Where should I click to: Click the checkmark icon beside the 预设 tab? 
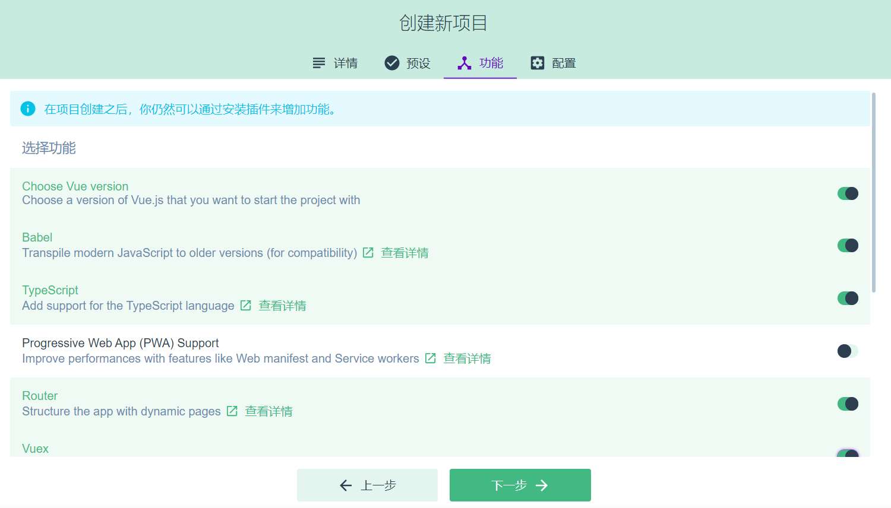coord(391,62)
